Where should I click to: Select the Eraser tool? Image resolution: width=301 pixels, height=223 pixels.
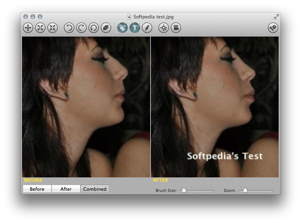[105, 28]
